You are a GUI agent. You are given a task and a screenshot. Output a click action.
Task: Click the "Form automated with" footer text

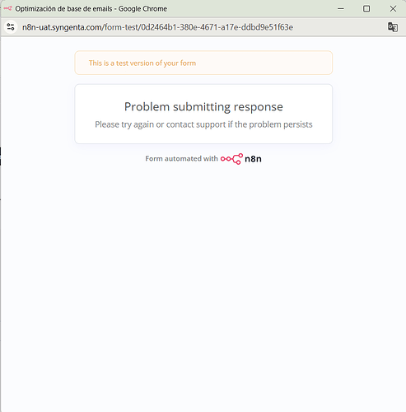pyautogui.click(x=181, y=158)
